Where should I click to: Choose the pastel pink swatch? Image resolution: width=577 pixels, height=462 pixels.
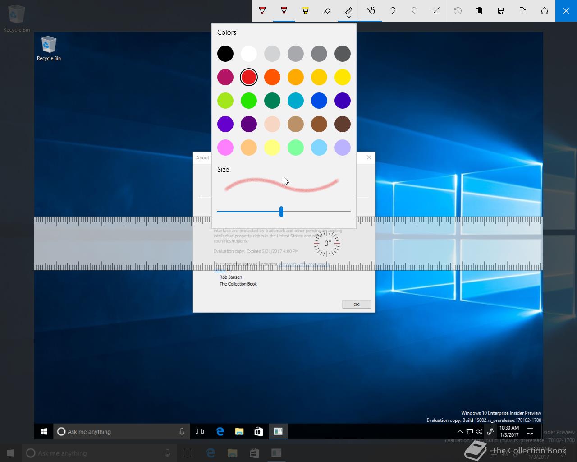click(x=225, y=148)
